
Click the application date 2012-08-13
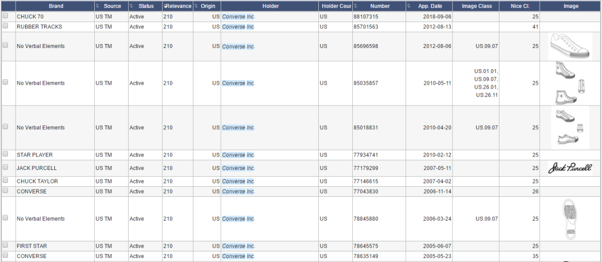tap(437, 27)
